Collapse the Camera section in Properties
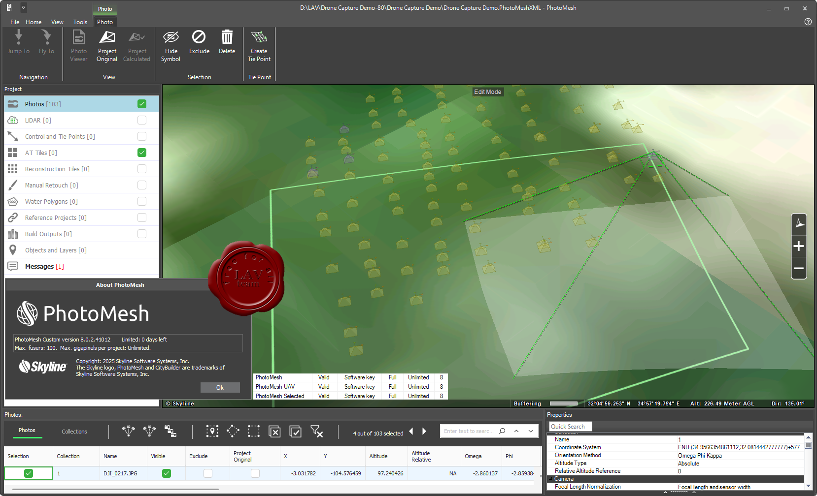817x496 pixels. (x=550, y=479)
